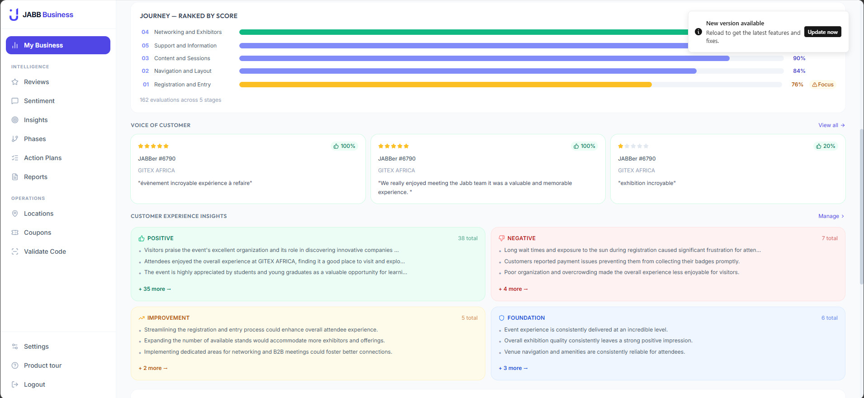Click the Coupons ticket icon

15,232
